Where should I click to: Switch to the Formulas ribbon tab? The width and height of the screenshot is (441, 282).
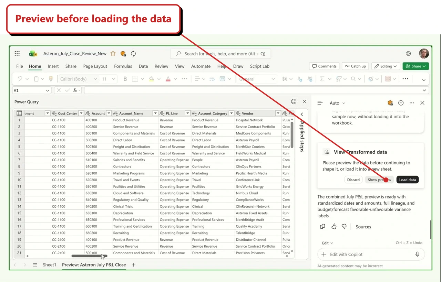click(x=123, y=66)
